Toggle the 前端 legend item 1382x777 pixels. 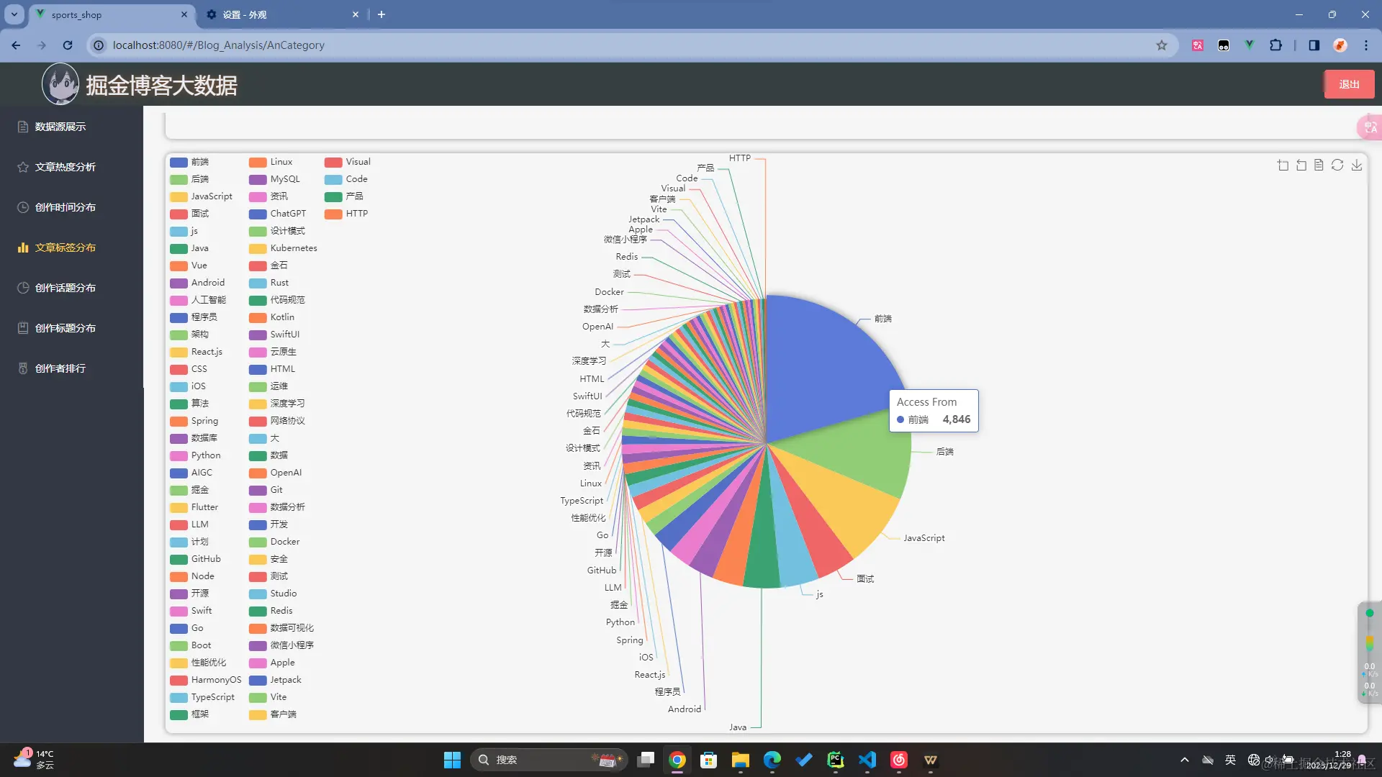coord(190,162)
